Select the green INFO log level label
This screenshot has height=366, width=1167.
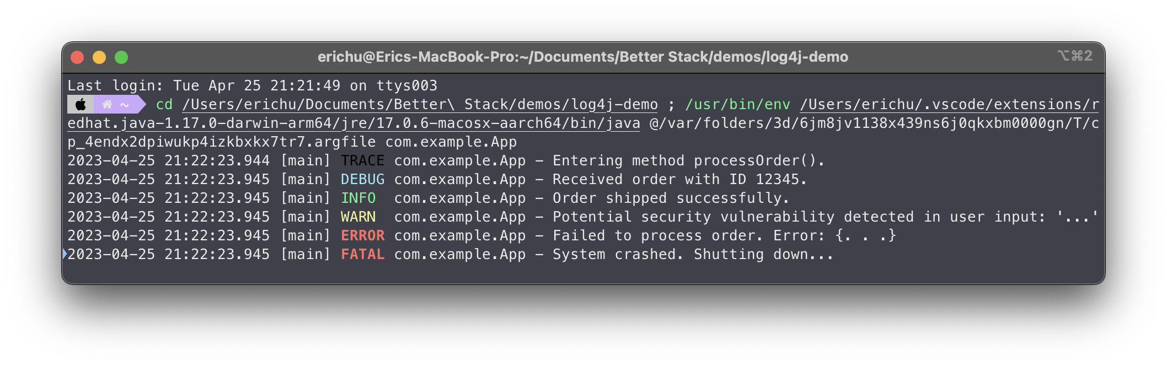pos(358,198)
